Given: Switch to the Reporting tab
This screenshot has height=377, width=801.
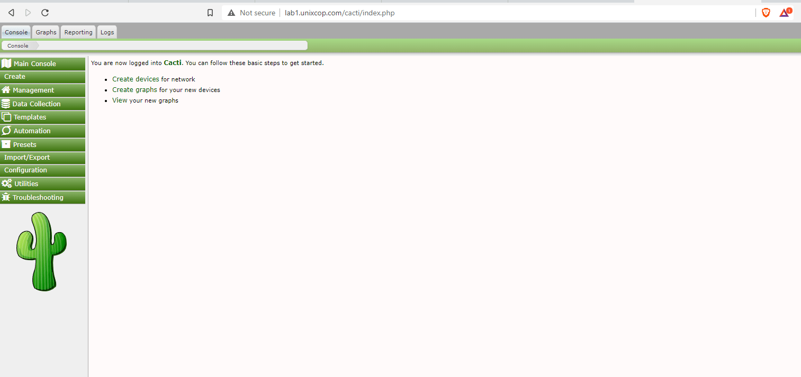Looking at the screenshot, I should (x=78, y=32).
